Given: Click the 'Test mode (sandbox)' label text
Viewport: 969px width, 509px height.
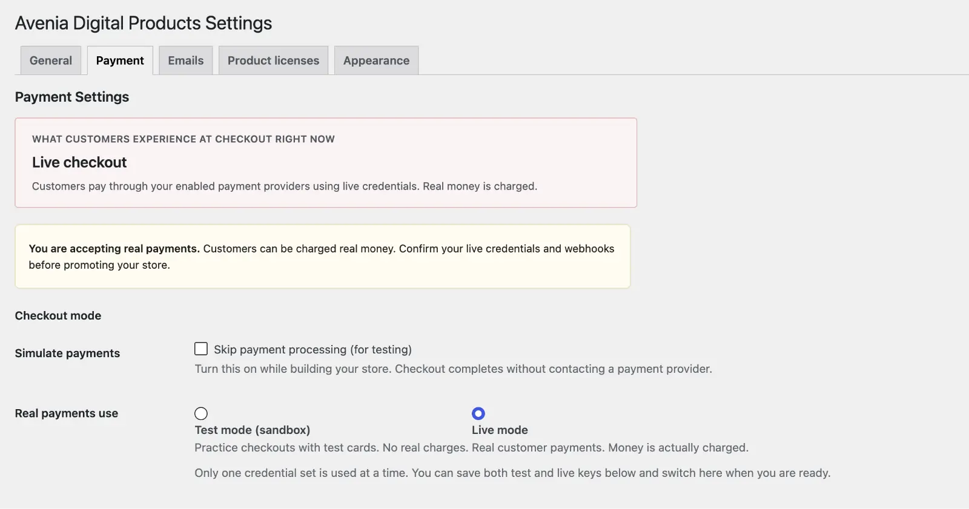Looking at the screenshot, I should pos(253,430).
